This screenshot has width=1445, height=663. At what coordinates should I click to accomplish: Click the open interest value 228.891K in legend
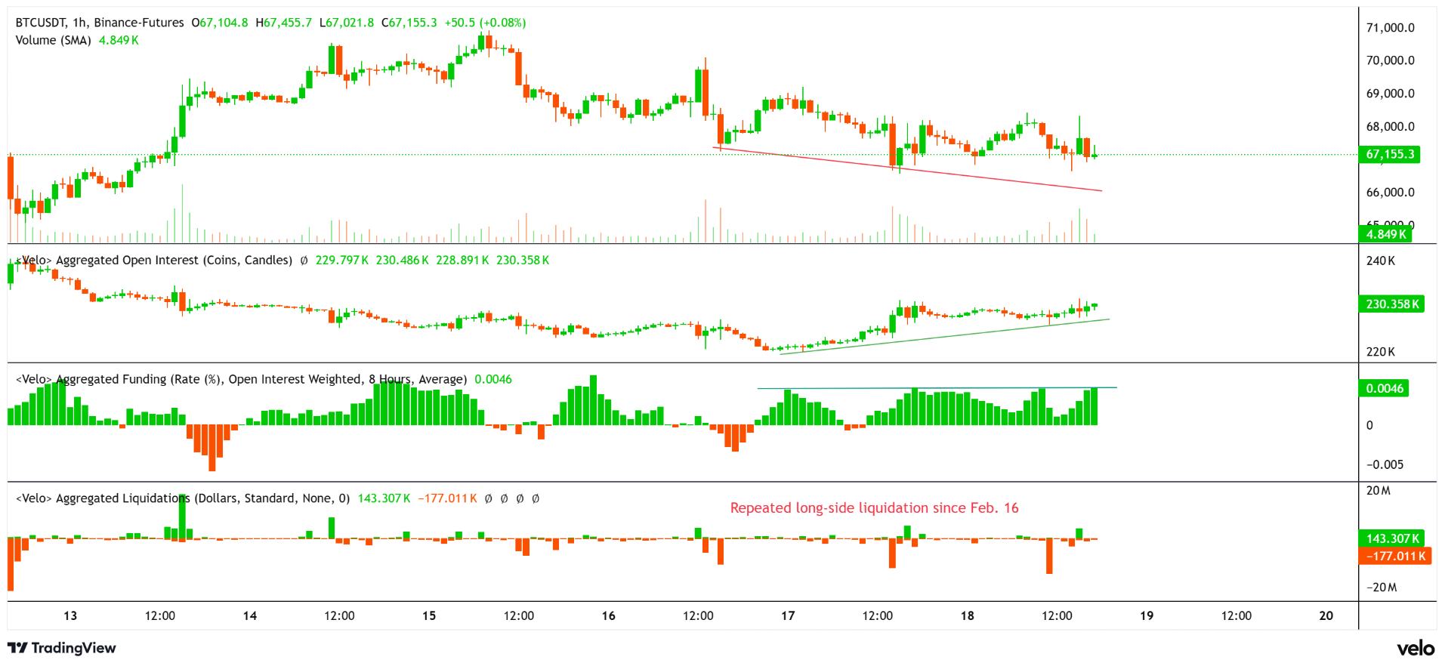point(462,260)
